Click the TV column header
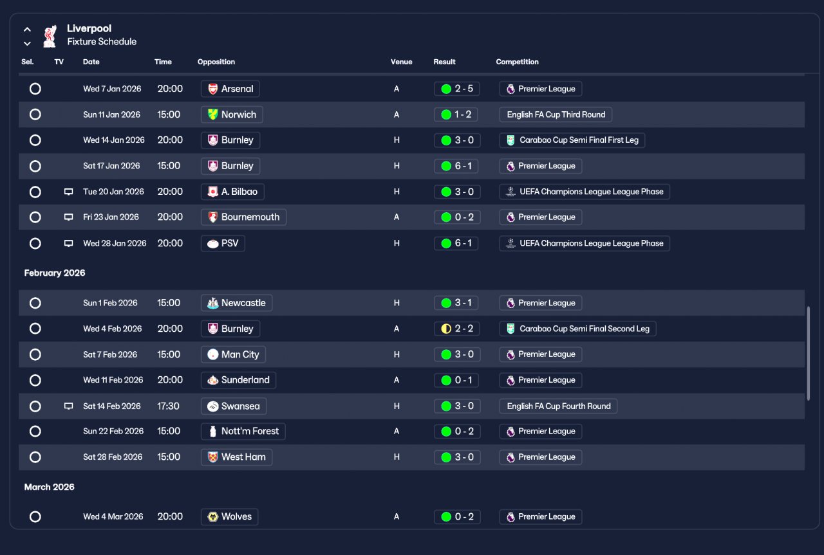The image size is (824, 555). tap(59, 62)
